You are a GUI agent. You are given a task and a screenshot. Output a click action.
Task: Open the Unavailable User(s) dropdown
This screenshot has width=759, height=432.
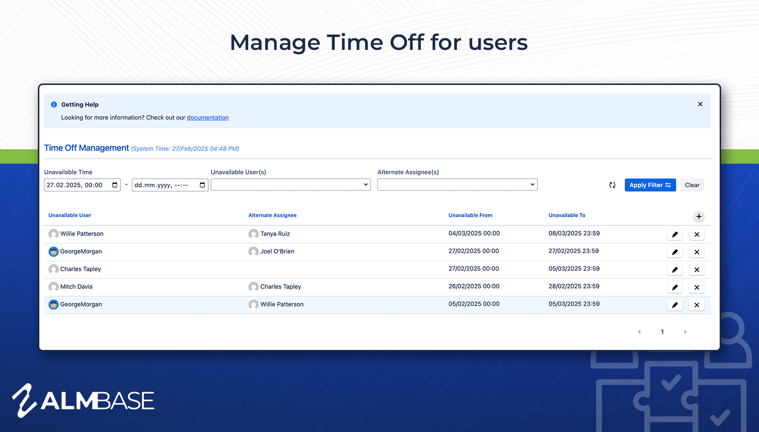click(291, 185)
